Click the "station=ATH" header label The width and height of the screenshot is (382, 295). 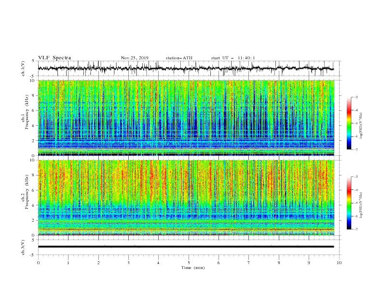pyautogui.click(x=179, y=58)
